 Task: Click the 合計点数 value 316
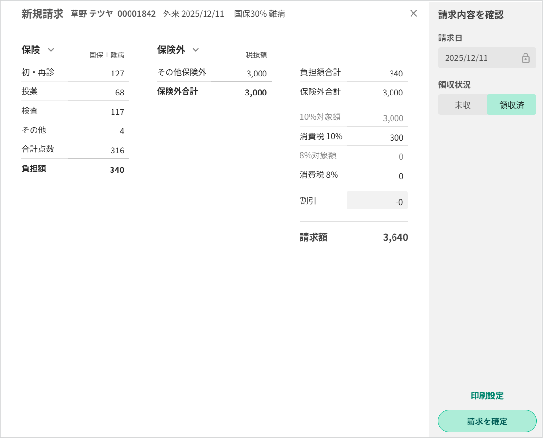pos(117,151)
